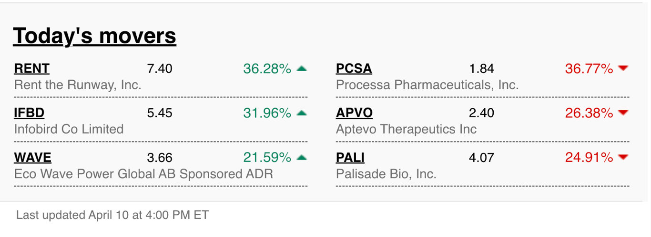Click green up arrow beside WAVE 21.59%
This screenshot has width=651, height=237.
(x=301, y=157)
